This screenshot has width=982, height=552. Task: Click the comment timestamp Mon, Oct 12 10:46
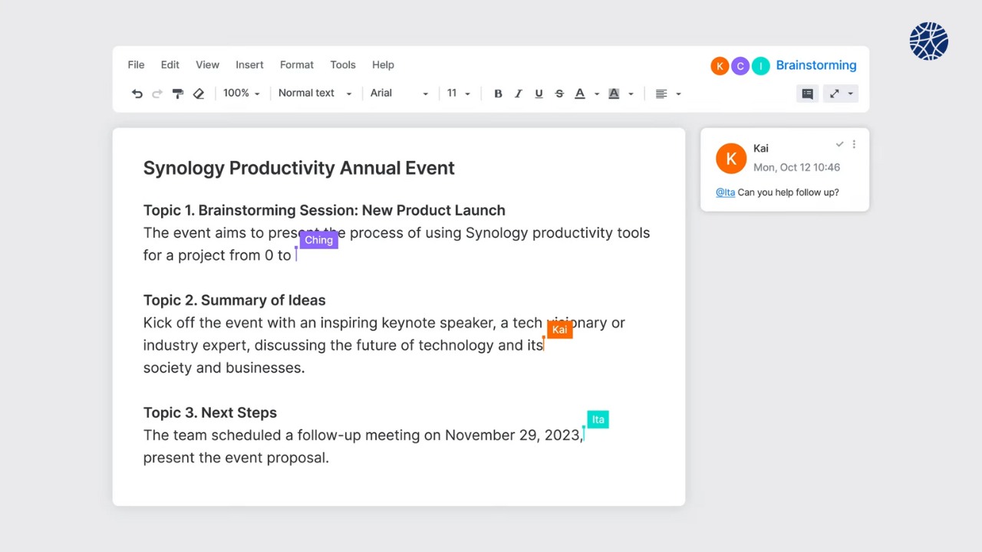[x=796, y=167]
